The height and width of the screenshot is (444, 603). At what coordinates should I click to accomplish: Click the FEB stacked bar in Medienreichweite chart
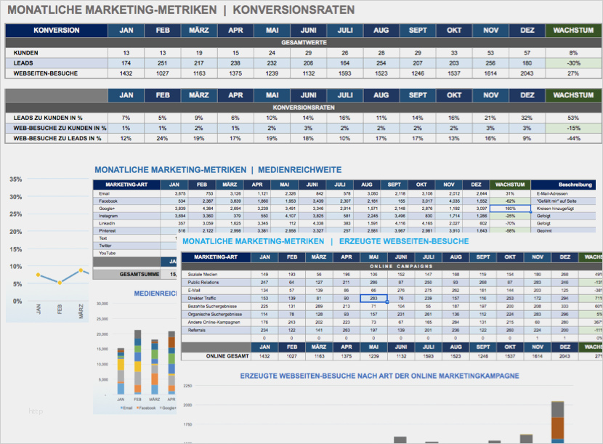point(137,362)
